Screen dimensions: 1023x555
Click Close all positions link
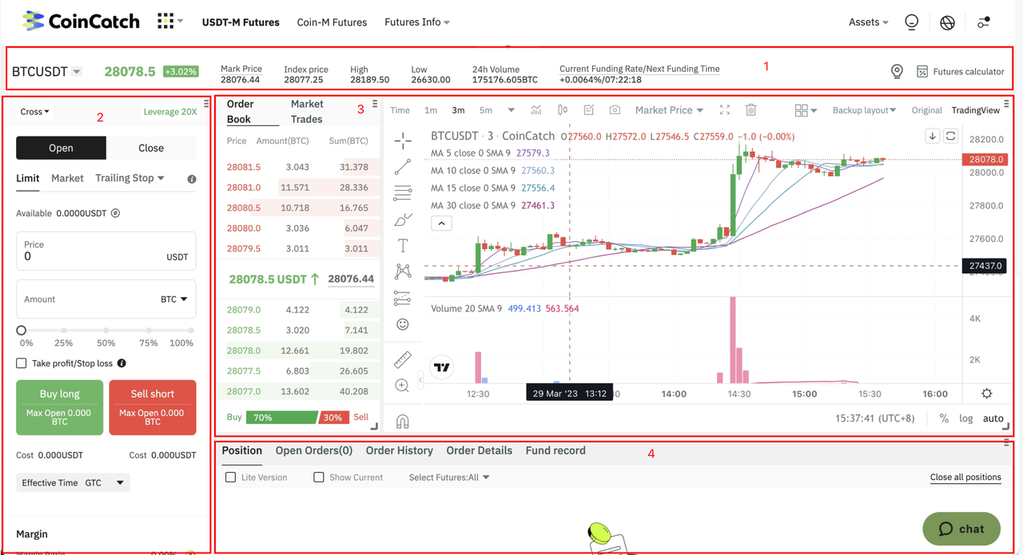(965, 478)
